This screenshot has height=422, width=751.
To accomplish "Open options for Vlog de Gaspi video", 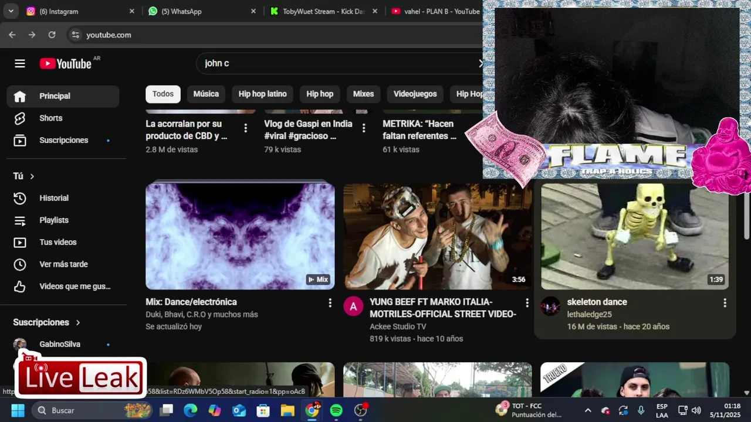I will tap(364, 128).
